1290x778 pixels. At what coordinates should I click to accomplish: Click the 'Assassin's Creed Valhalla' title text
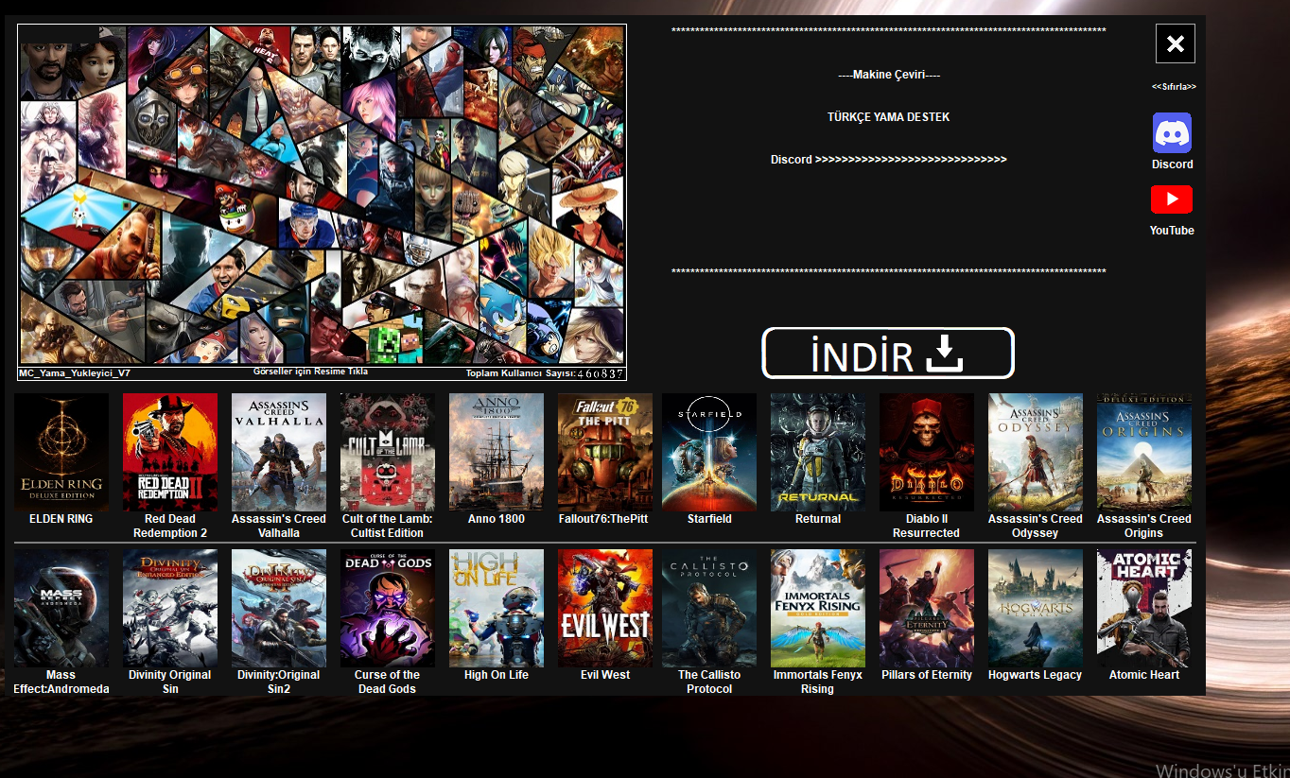pyautogui.click(x=279, y=526)
